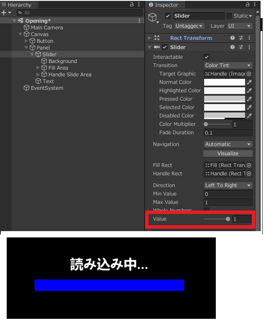The image size is (266, 323).
Task: Click the Visualize navigation button
Action: pos(228,154)
